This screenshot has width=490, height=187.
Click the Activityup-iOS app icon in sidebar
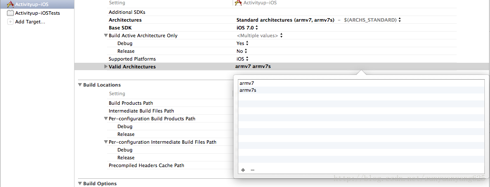(10, 4)
